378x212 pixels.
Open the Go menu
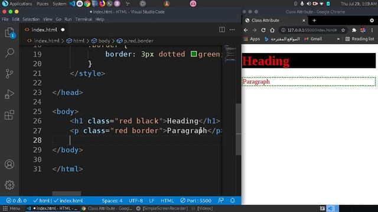coord(58,19)
